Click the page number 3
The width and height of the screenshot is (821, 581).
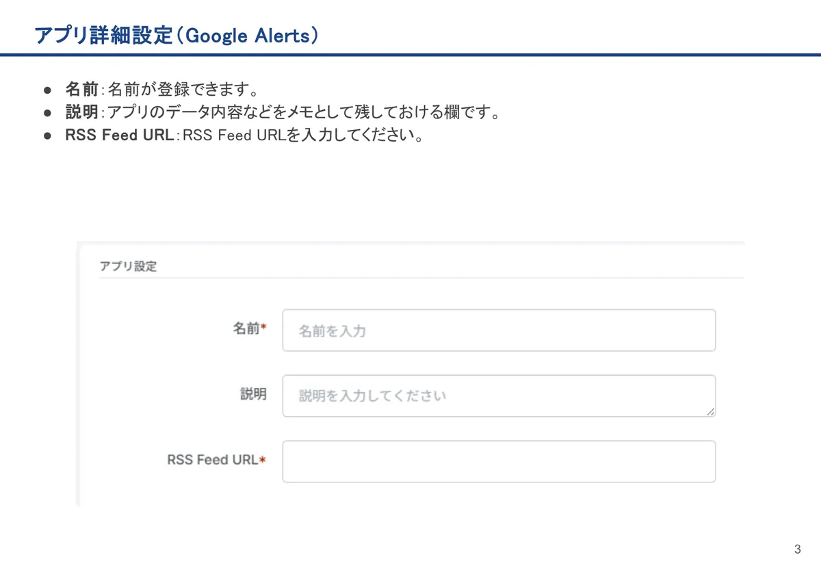click(x=797, y=550)
